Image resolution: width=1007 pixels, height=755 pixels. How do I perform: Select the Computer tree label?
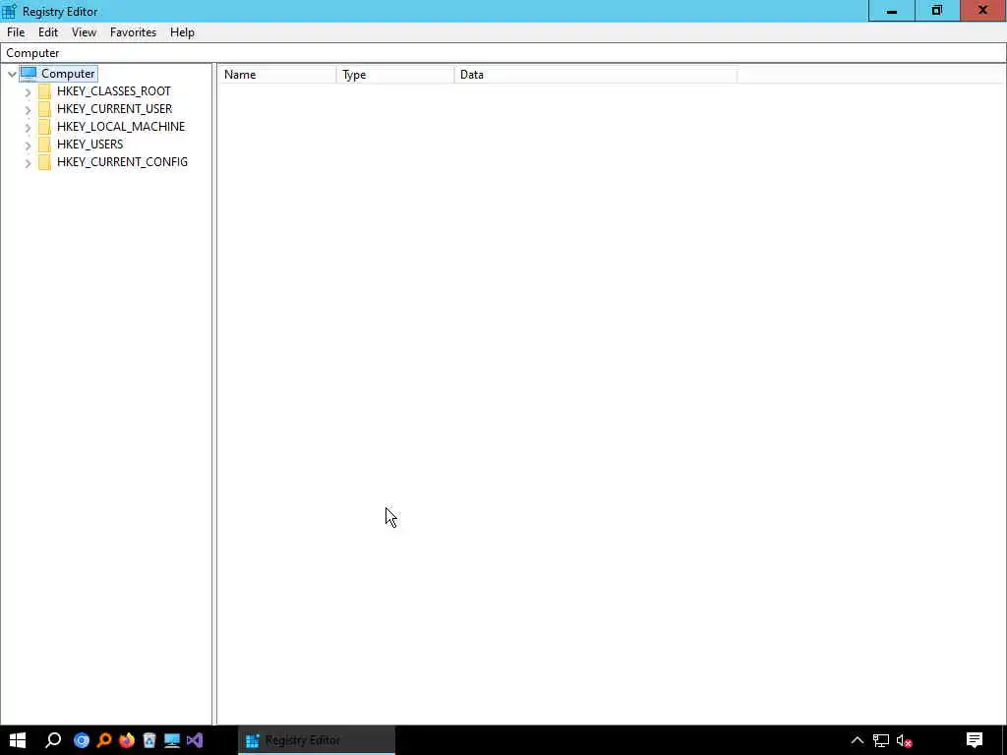68,74
